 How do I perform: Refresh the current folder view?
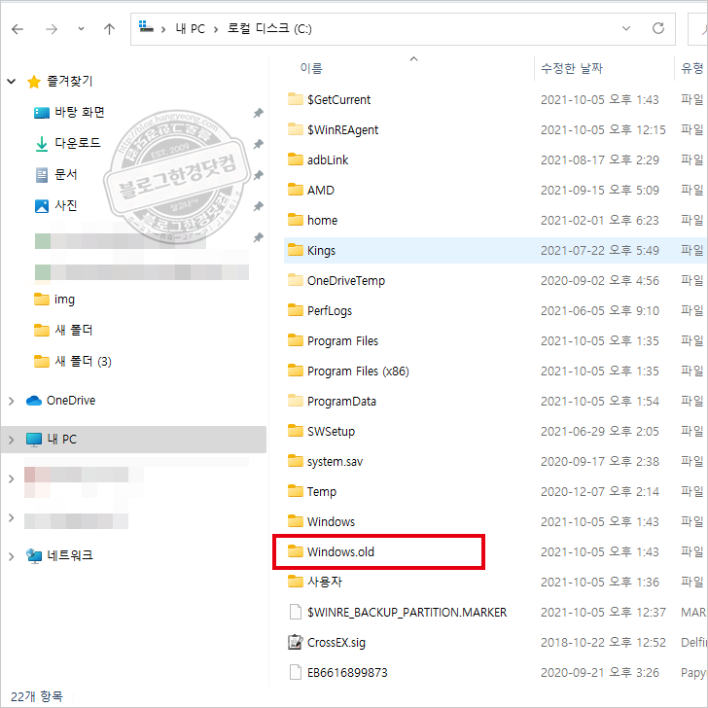[x=657, y=28]
